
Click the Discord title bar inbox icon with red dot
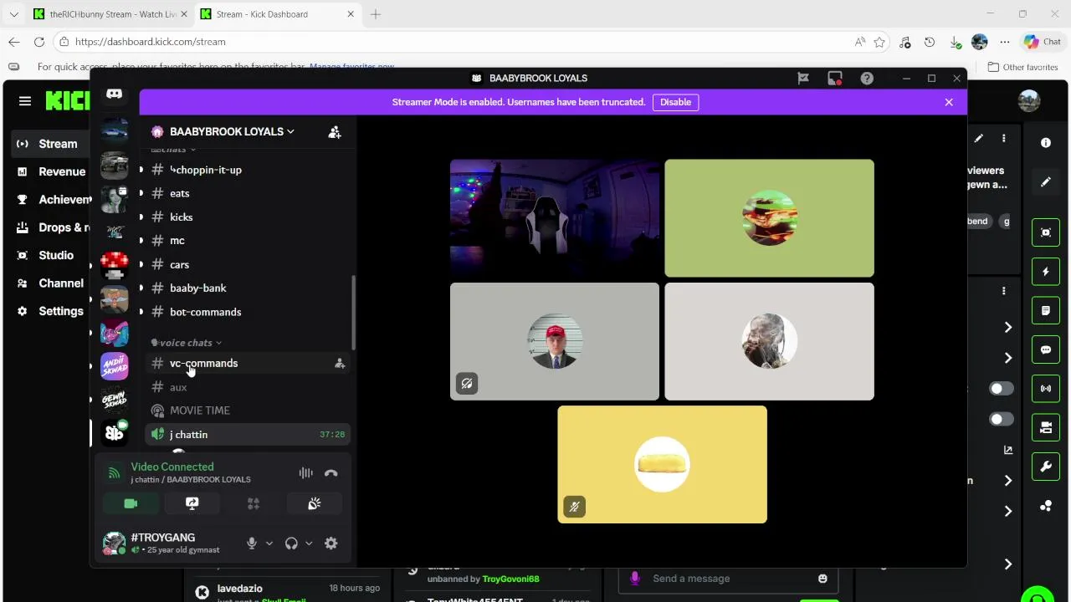coord(835,79)
